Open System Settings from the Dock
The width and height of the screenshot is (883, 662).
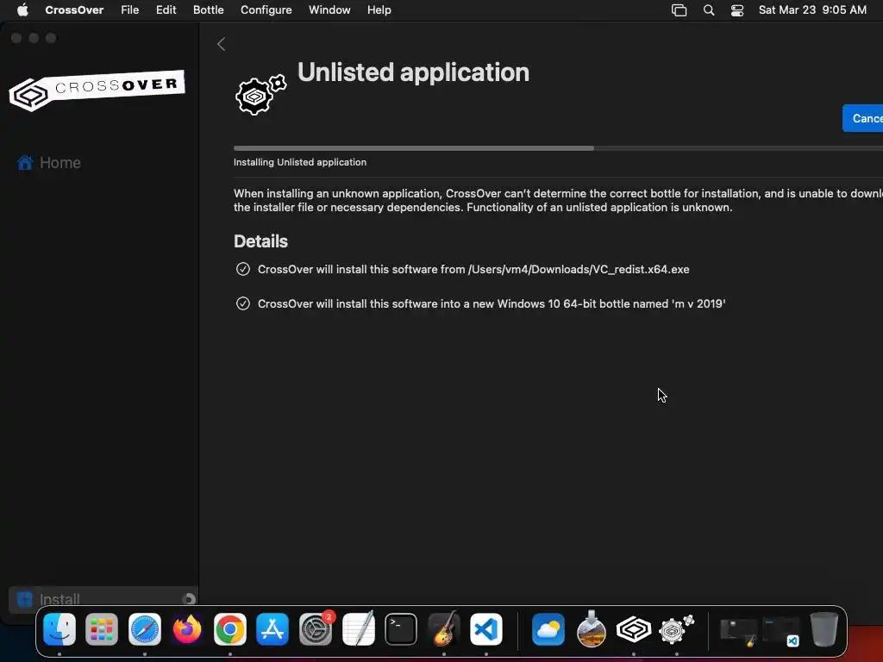[316, 629]
